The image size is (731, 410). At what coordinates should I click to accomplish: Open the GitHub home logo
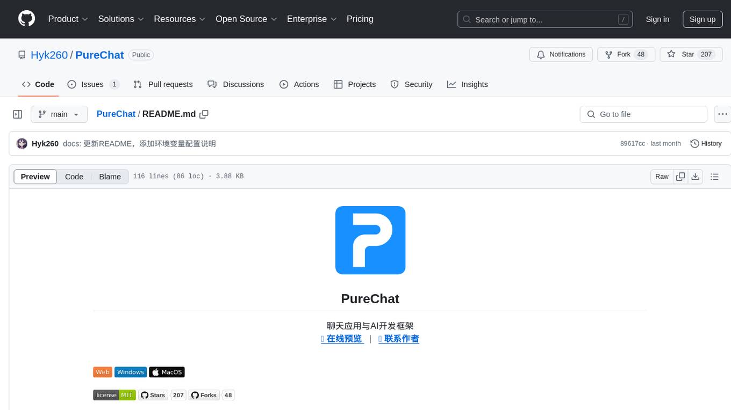[x=26, y=19]
